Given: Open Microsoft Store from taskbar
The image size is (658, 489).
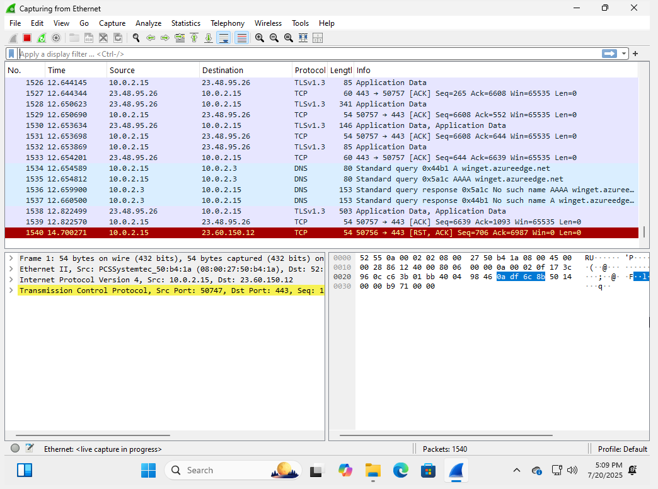Looking at the screenshot, I should pos(428,471).
